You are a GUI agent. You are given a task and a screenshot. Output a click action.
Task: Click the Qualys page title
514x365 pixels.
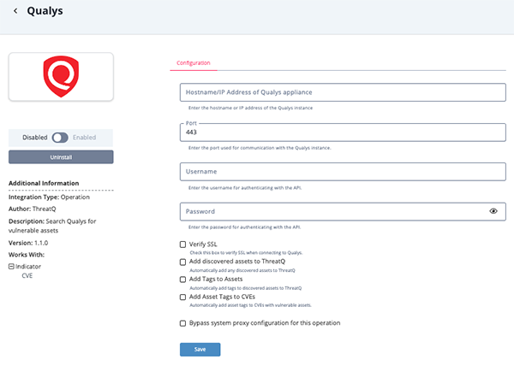[x=45, y=11]
